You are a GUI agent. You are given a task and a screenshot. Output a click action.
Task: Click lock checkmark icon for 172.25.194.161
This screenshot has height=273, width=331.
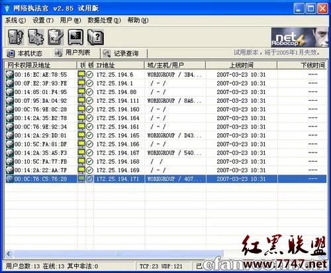(x=89, y=127)
